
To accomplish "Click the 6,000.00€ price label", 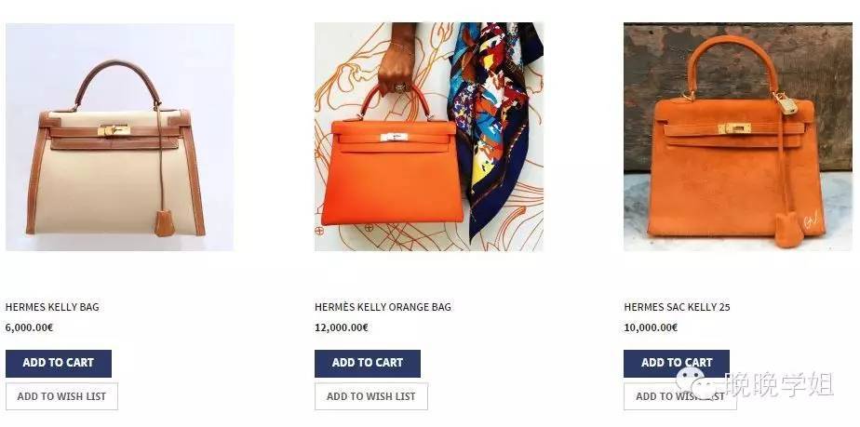I will (29, 327).
